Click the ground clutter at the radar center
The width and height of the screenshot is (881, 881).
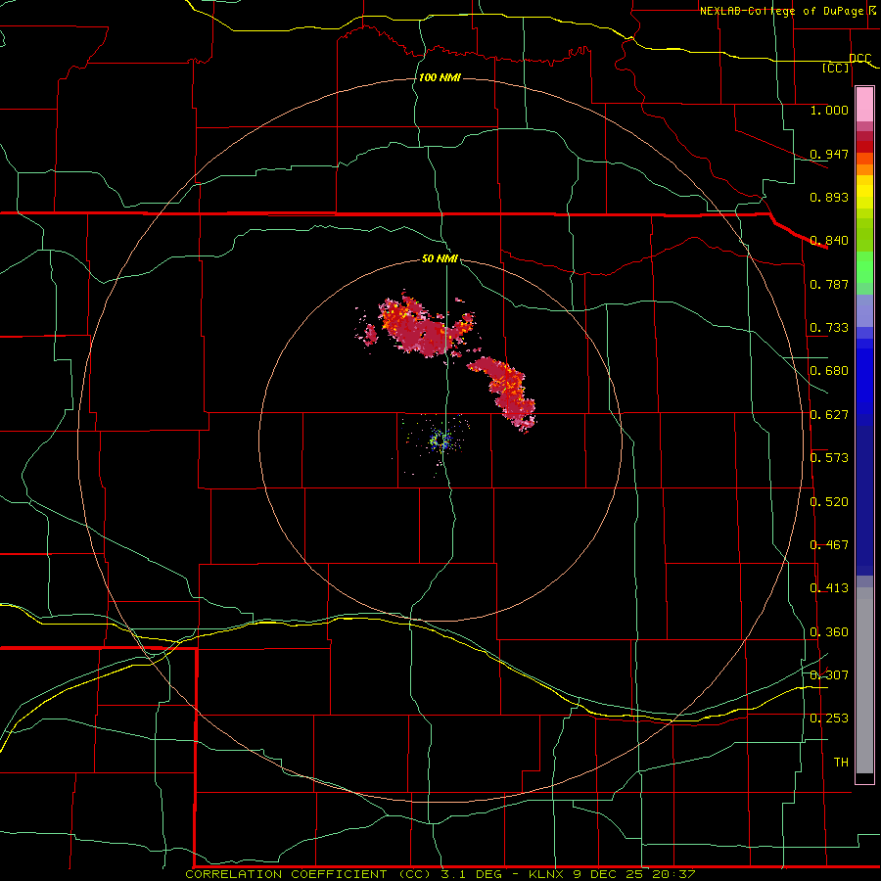pyautogui.click(x=440, y=441)
